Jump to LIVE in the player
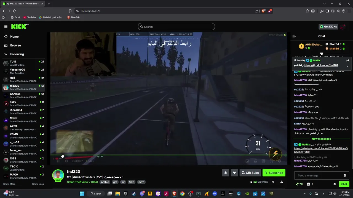The height and width of the screenshot is (198, 353). coord(90,161)
